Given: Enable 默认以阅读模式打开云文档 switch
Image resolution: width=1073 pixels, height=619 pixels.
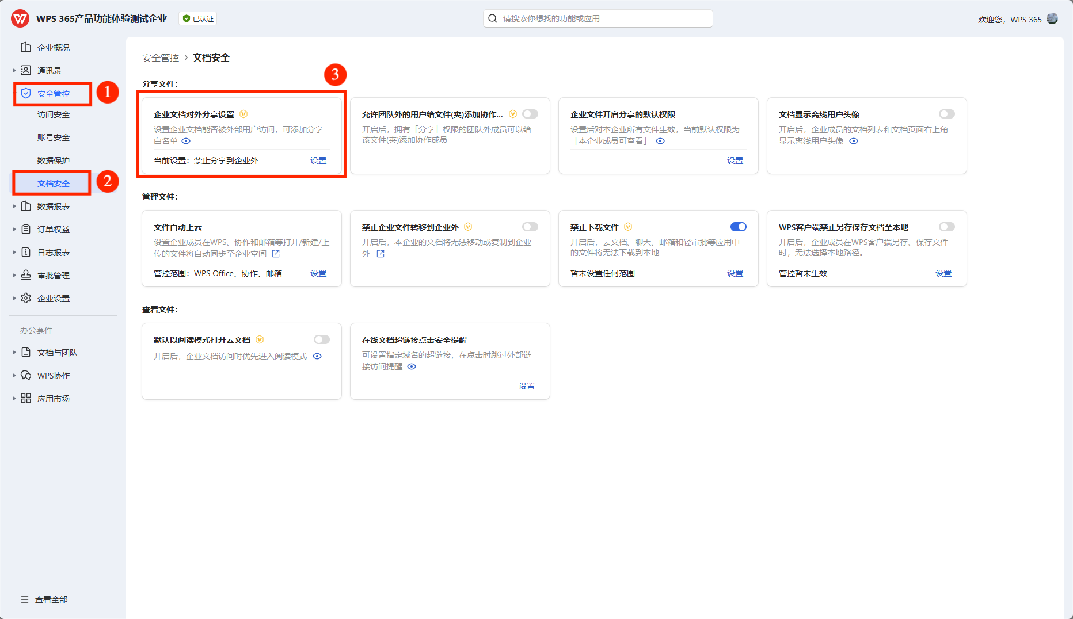Looking at the screenshot, I should [x=322, y=339].
